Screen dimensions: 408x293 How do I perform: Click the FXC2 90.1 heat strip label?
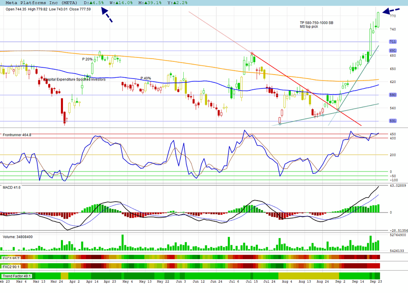tap(11, 267)
